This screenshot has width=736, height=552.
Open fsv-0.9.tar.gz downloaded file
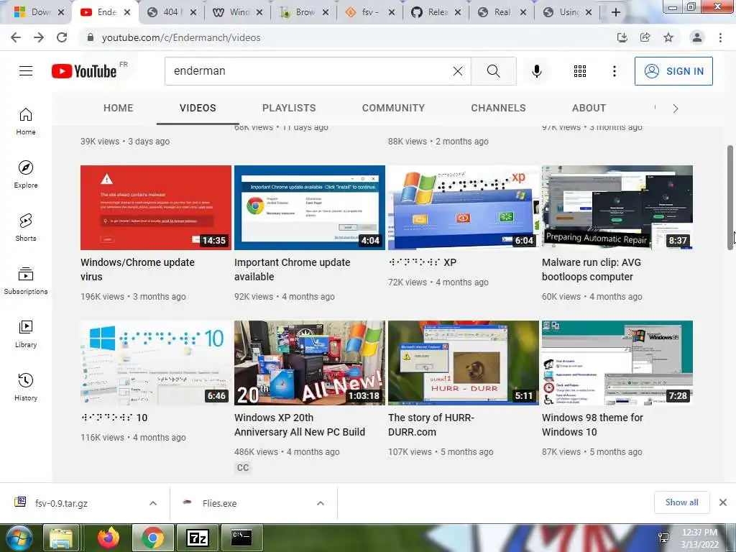pos(61,503)
